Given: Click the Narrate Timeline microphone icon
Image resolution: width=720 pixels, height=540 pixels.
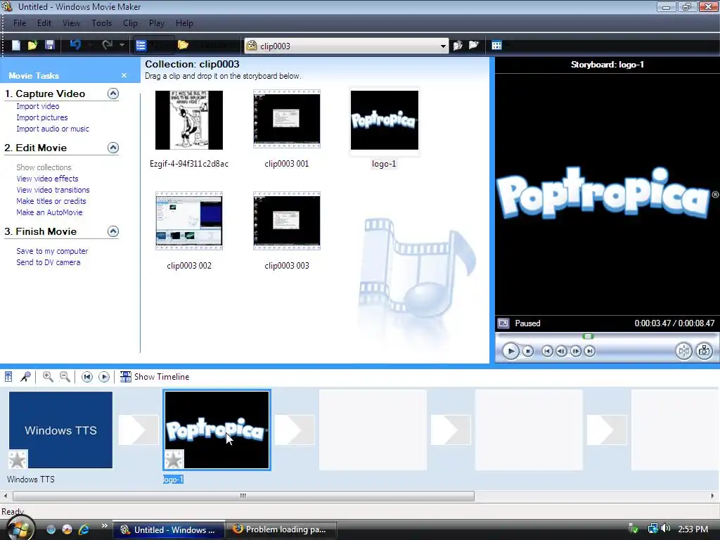Looking at the screenshot, I should (25, 377).
